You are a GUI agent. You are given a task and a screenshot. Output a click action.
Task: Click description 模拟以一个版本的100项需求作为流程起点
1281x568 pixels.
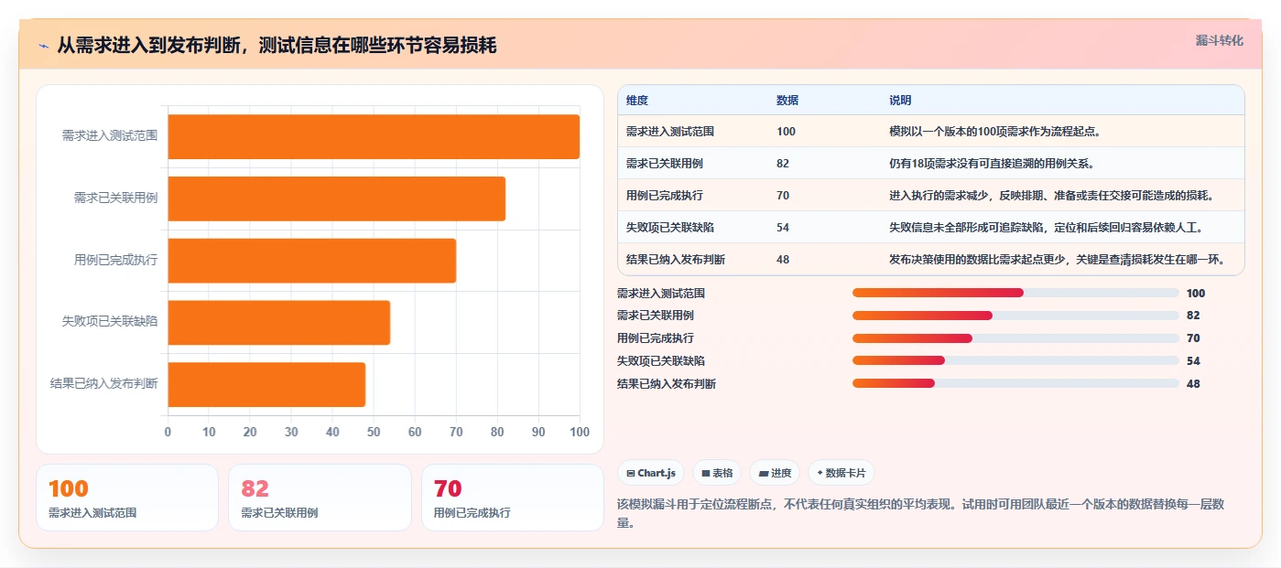click(x=994, y=132)
